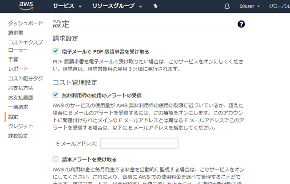Viewport: 290px width, 184px height.
Task: Open the notifications bell icon
Action: 227,6
